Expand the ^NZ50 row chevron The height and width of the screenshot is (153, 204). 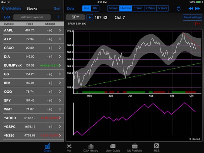tap(60, 135)
